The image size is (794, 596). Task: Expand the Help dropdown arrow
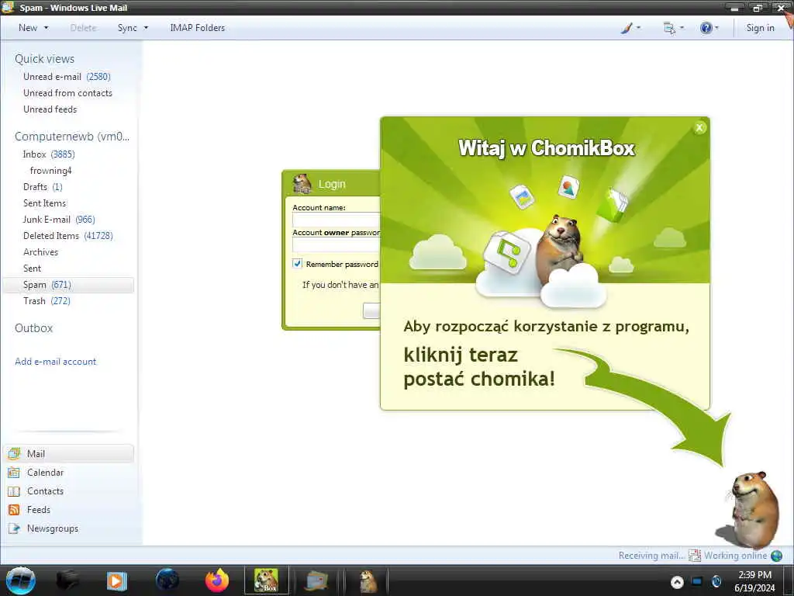pos(716,28)
